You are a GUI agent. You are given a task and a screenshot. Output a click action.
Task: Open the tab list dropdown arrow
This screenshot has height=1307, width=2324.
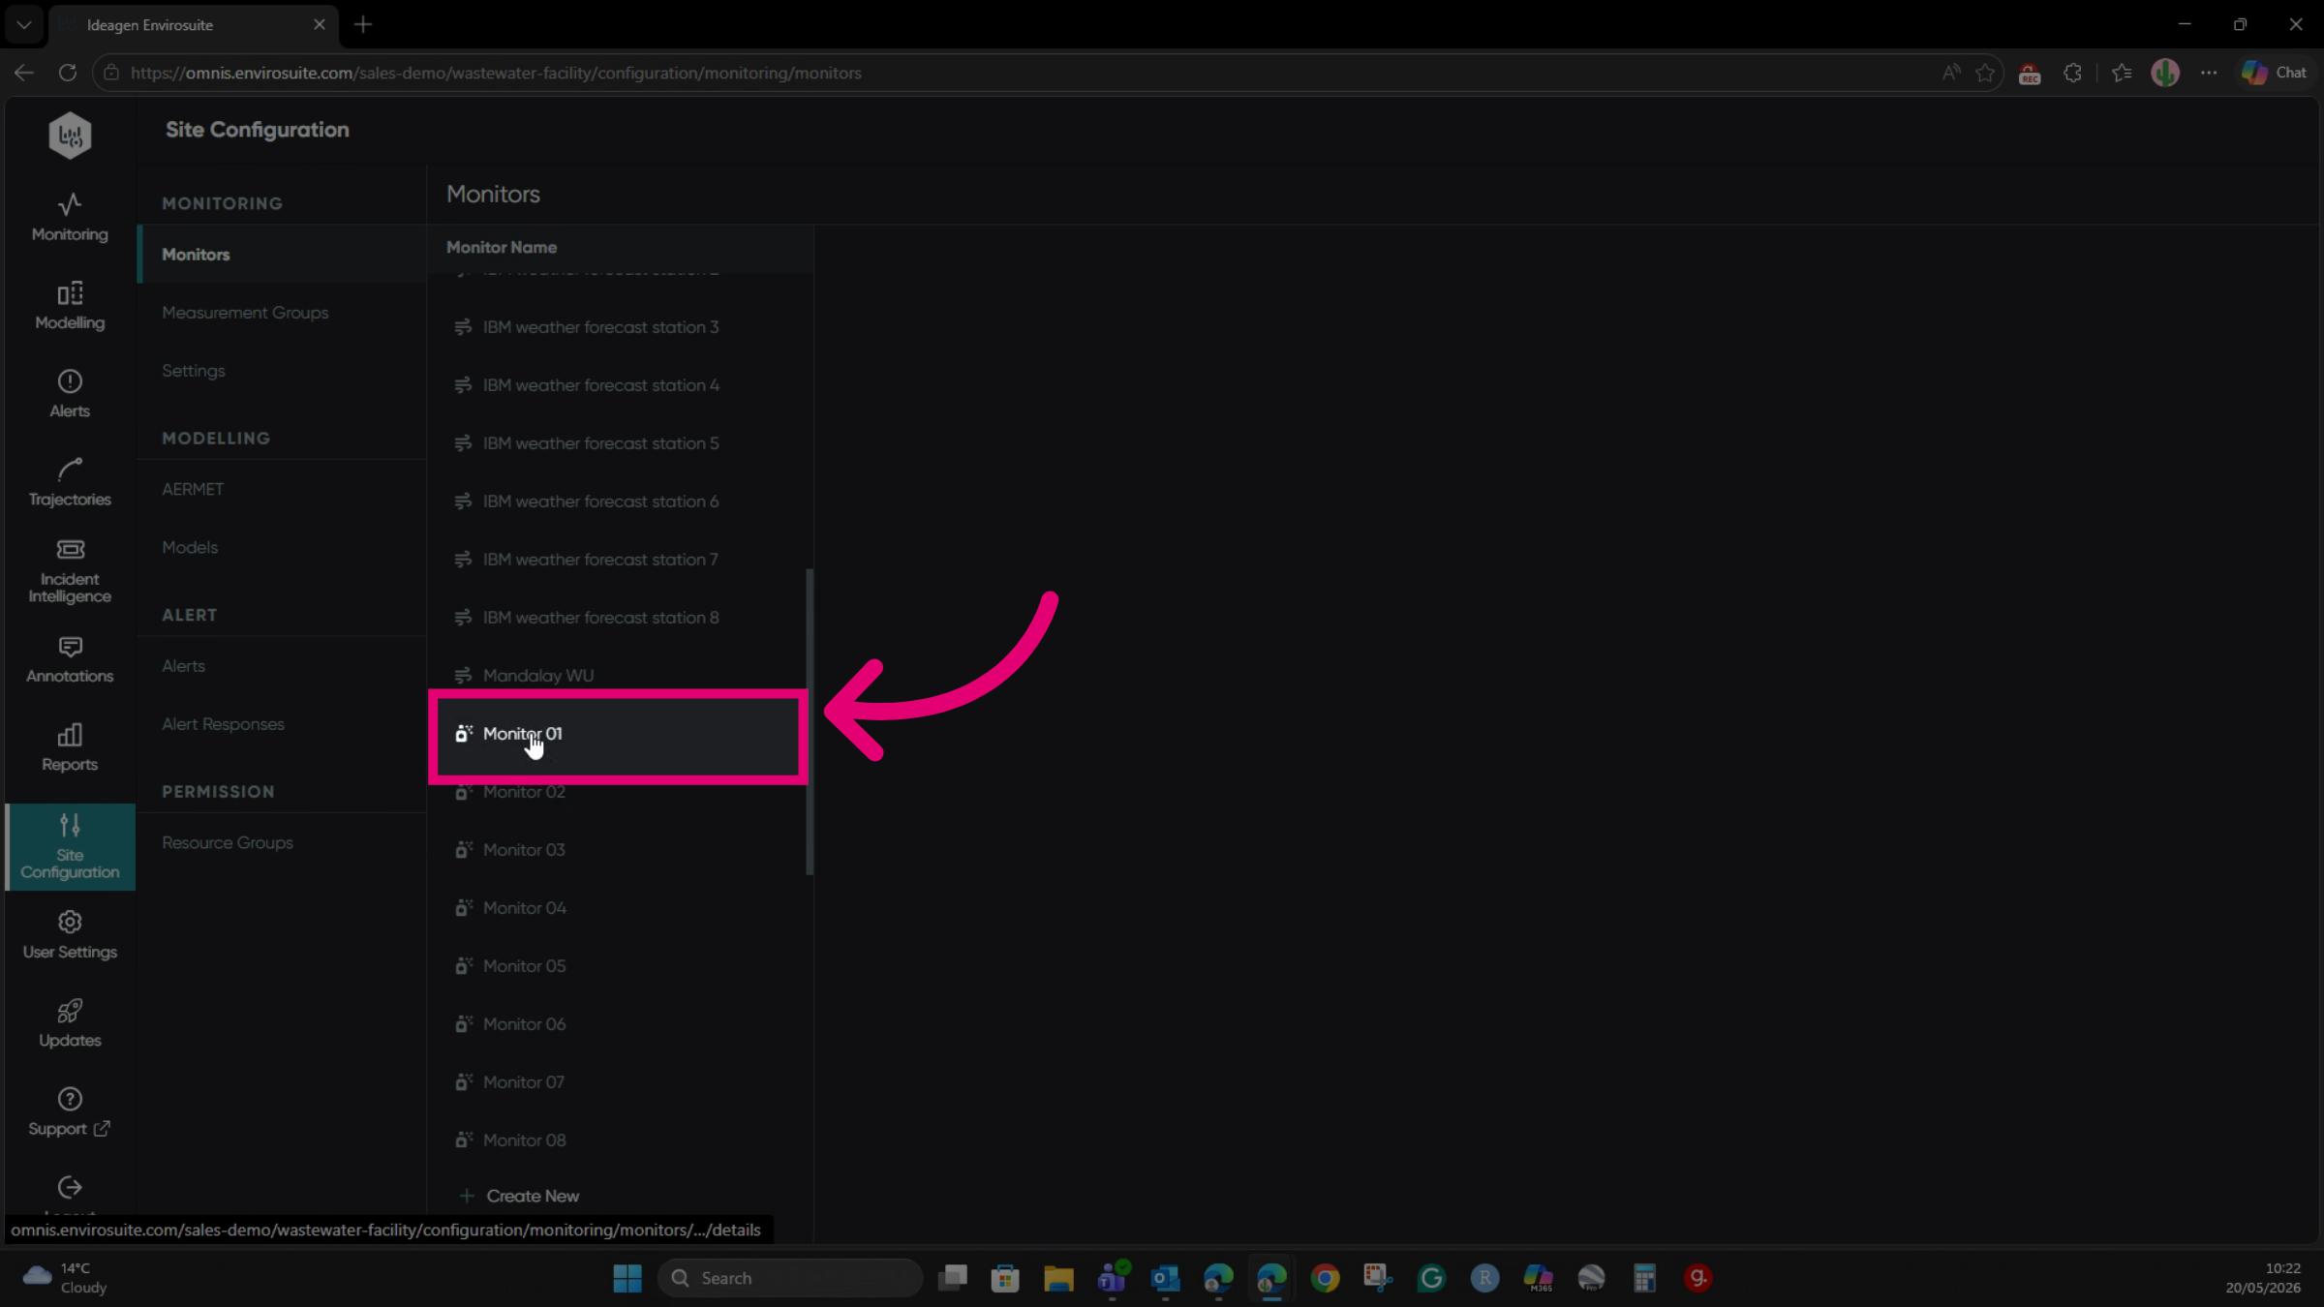tap(24, 24)
